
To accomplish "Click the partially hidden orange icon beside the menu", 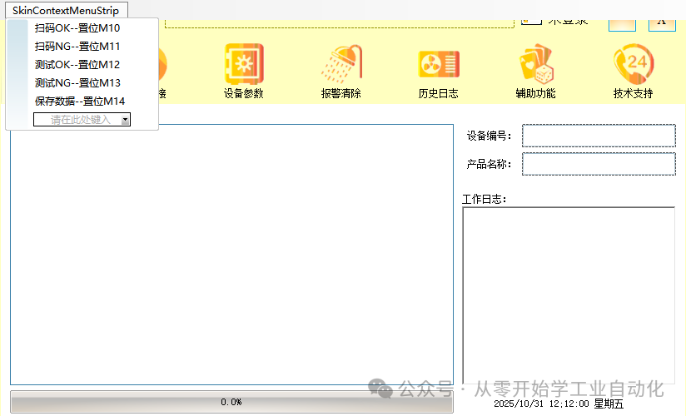I will point(162,64).
